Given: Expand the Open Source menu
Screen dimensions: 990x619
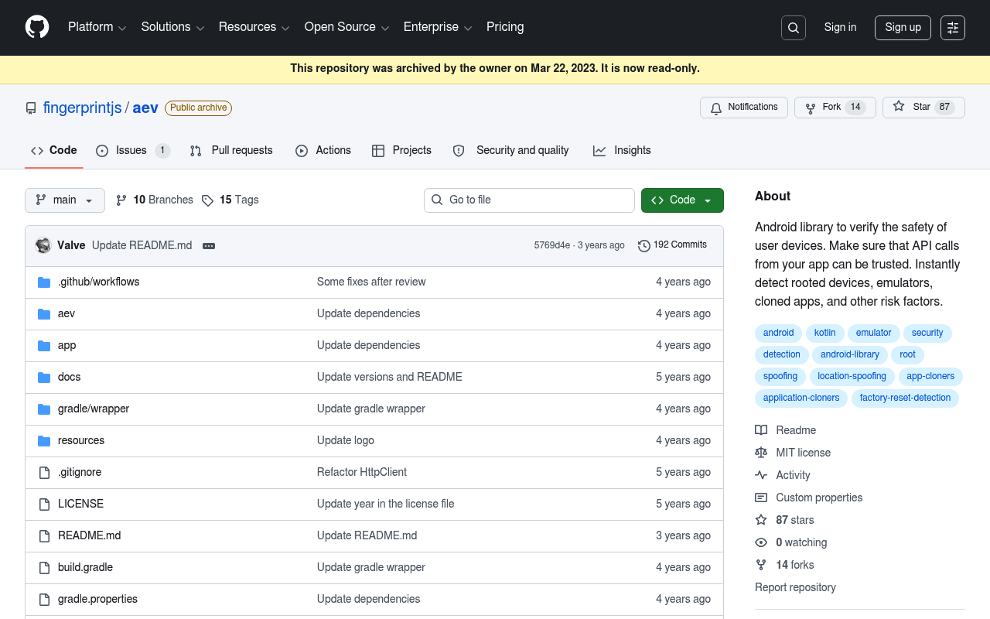Looking at the screenshot, I should coord(346,27).
